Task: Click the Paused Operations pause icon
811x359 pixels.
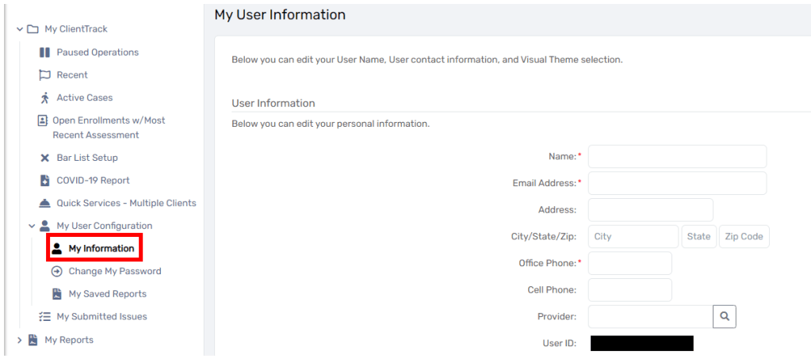Action: point(44,52)
